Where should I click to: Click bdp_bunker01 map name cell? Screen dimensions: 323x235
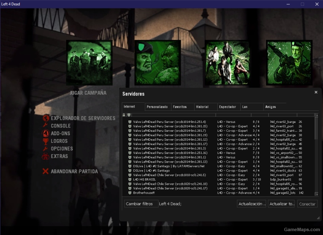click(x=280, y=179)
